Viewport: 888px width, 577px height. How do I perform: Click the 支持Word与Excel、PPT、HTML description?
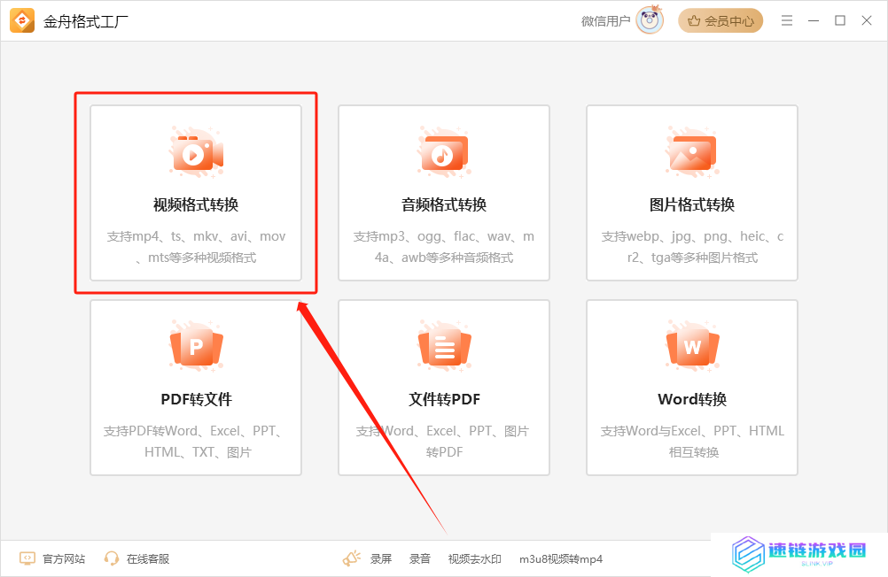coord(692,442)
